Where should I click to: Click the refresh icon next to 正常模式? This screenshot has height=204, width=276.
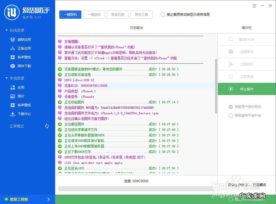[47, 126]
